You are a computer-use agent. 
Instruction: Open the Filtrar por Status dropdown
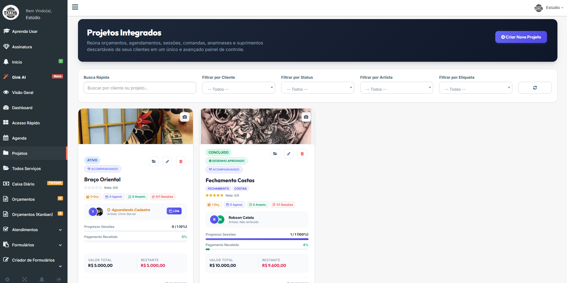(318, 88)
